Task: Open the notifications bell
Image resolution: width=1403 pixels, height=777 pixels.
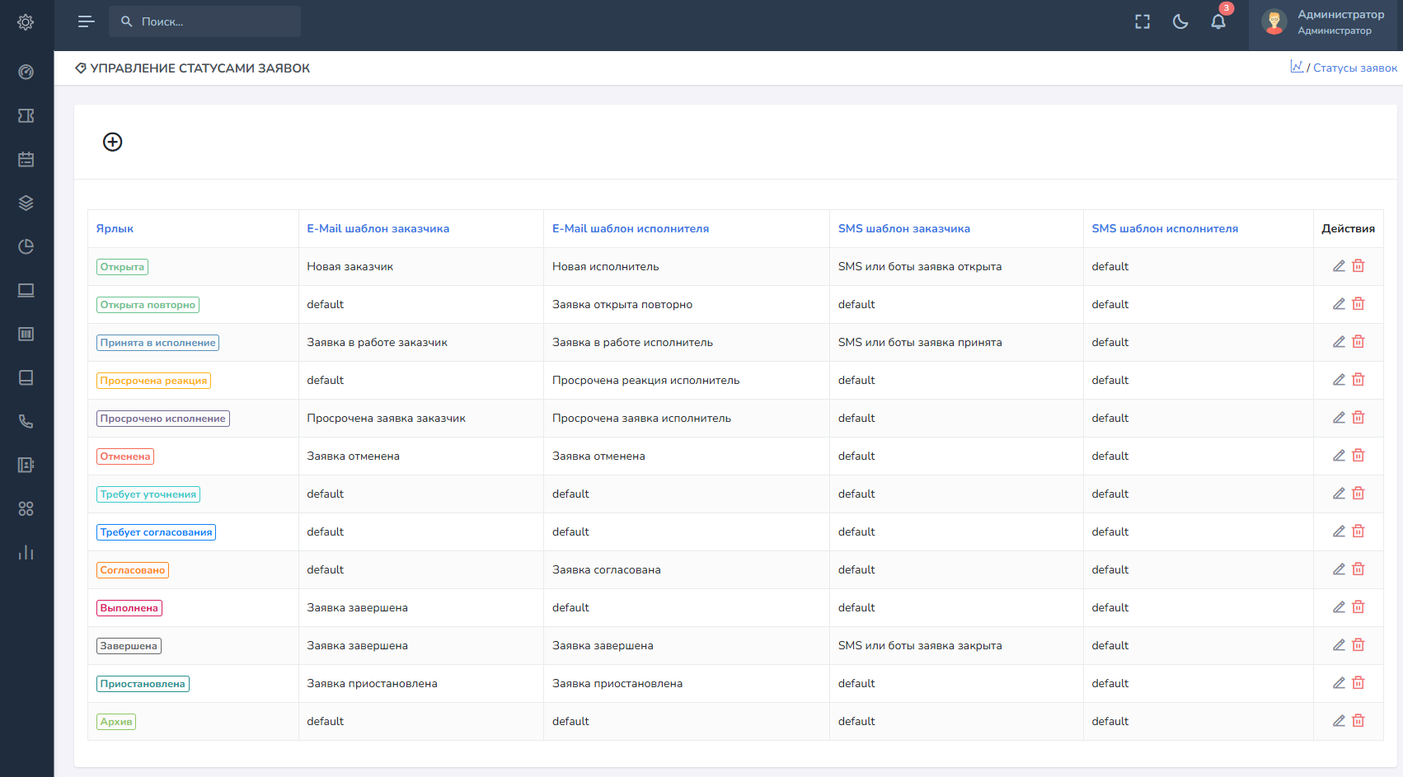Action: pyautogui.click(x=1218, y=22)
